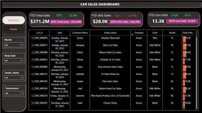Expand the Transmission dropdown
Viewport: 202px width, 113px height.
14,93
